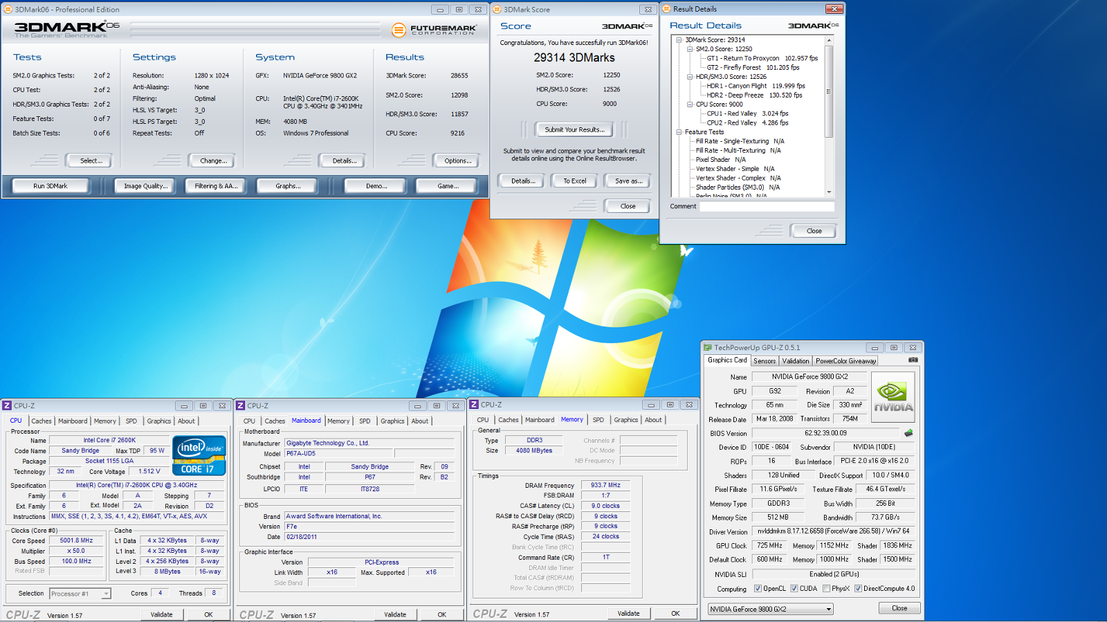The image size is (1107, 622).
Task: Click the Game... button
Action: tap(448, 186)
